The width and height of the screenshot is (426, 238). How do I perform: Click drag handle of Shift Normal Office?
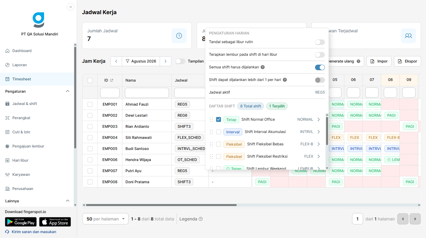[211, 119]
